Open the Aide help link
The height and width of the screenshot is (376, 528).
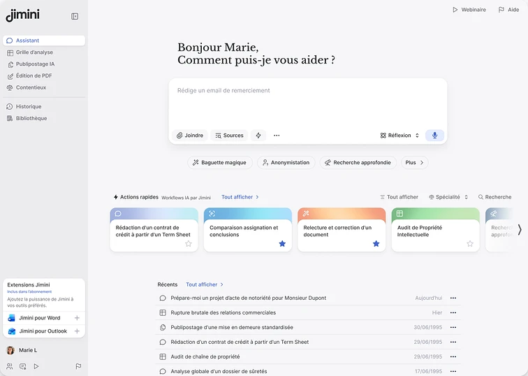click(508, 10)
